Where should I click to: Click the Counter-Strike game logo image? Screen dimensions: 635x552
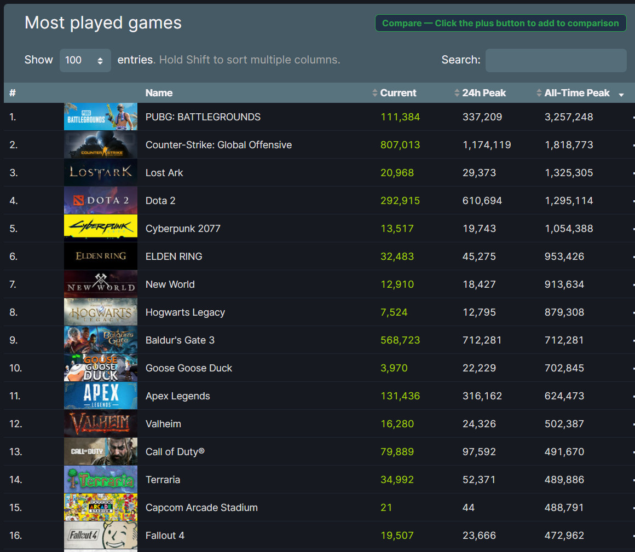100,144
